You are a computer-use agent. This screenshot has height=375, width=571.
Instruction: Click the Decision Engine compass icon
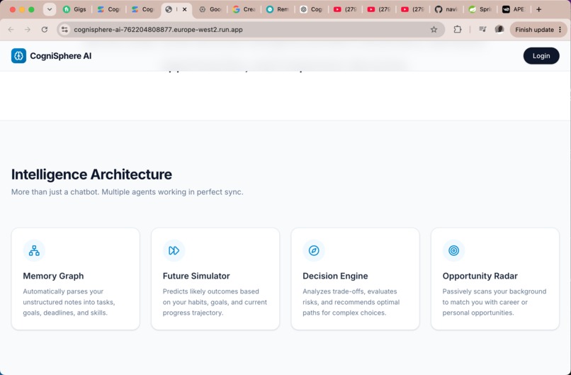coord(314,250)
